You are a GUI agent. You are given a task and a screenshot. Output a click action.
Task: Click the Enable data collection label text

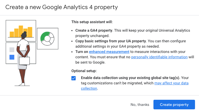click(x=130, y=78)
